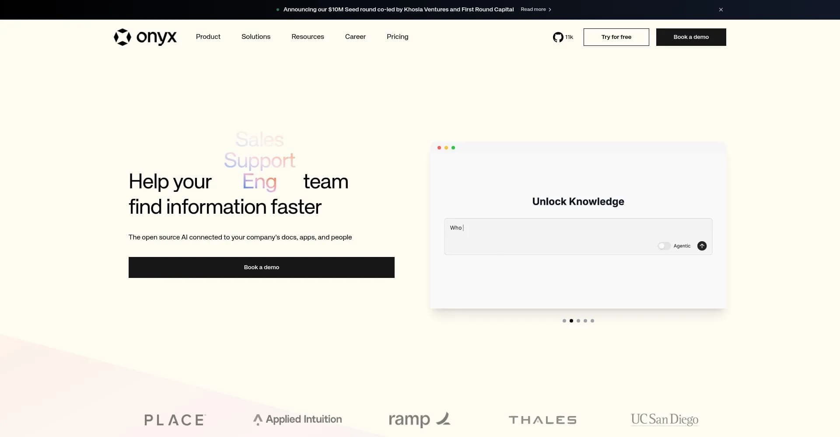Go to the Career page

click(x=355, y=37)
